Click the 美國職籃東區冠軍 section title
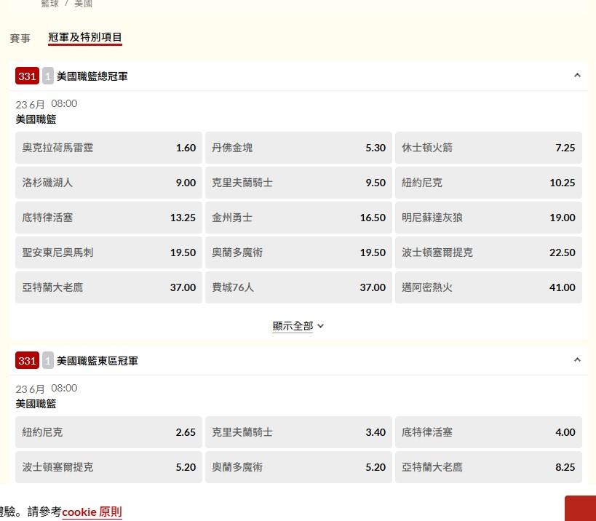 point(97,361)
